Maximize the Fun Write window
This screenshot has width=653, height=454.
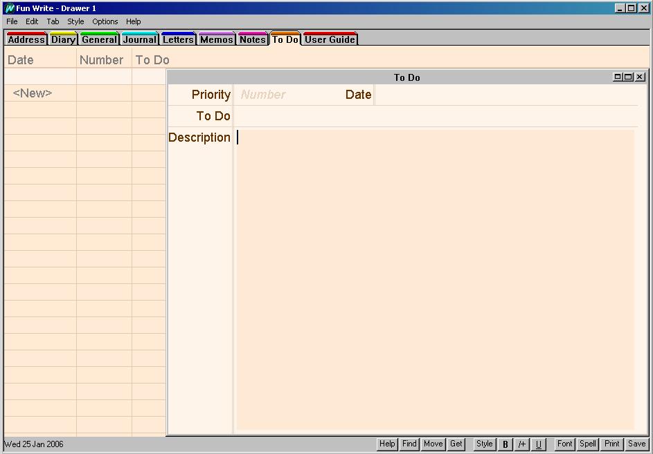click(632, 8)
